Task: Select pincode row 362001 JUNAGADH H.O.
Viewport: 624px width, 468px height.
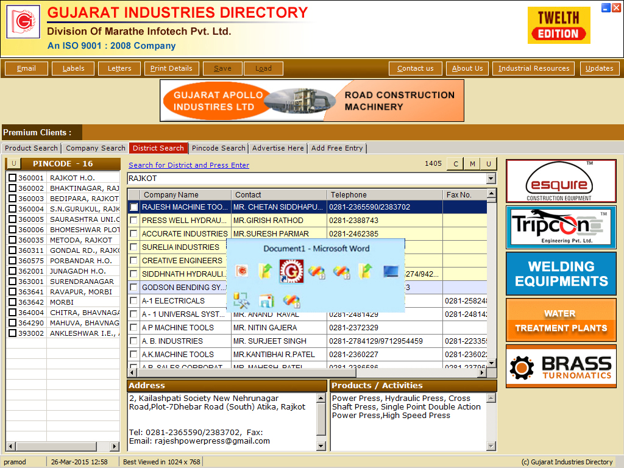Action: 63,271
